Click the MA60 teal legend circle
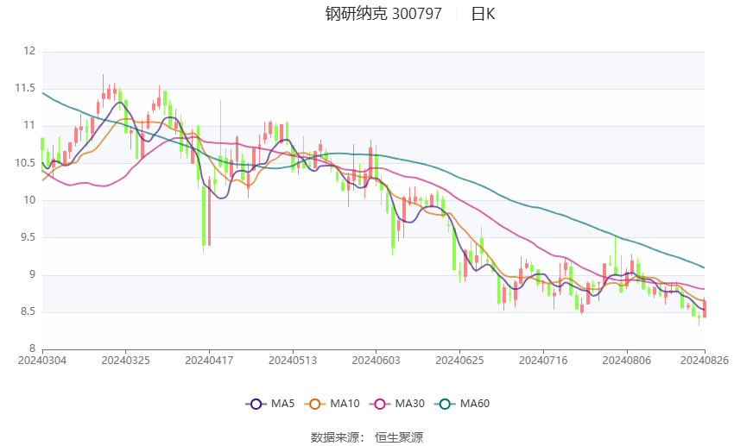 click(445, 404)
